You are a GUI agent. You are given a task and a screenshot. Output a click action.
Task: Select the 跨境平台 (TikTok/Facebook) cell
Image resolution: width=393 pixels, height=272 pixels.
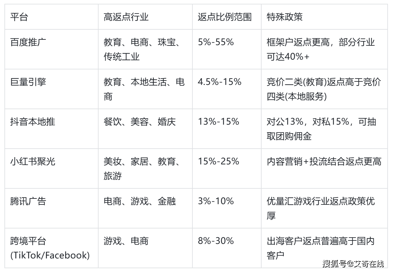(50, 248)
